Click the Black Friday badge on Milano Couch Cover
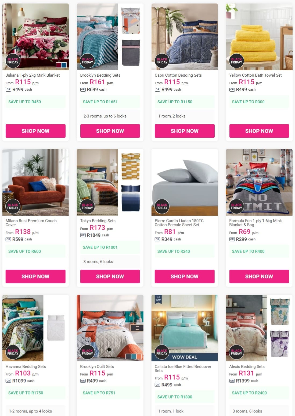Image resolution: width=295 pixels, height=416 pixels. (x=13, y=206)
